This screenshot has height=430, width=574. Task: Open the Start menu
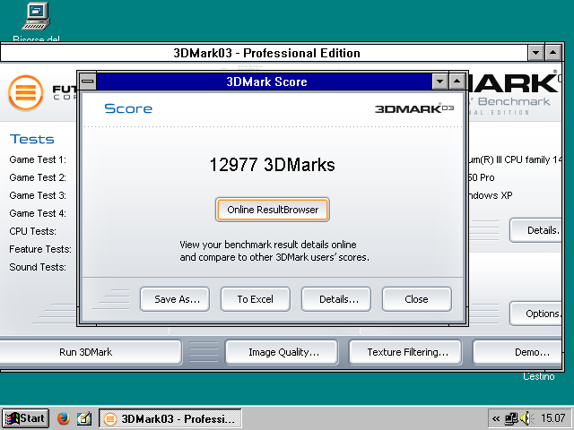(25, 418)
